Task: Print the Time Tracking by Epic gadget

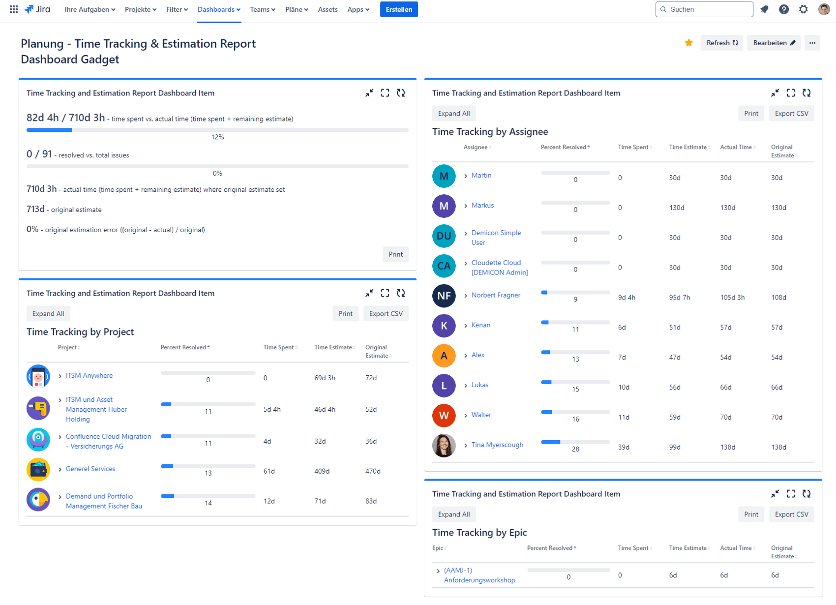Action: (x=751, y=514)
